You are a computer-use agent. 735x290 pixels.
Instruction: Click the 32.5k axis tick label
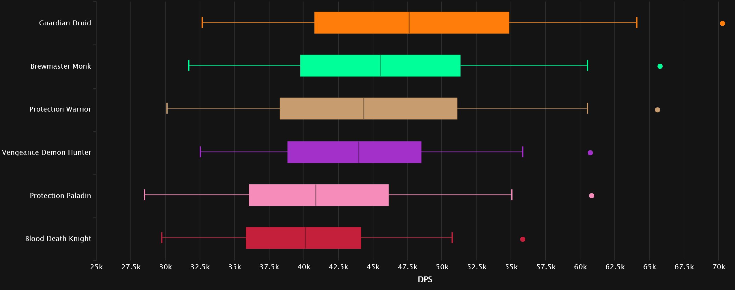pyautogui.click(x=200, y=267)
